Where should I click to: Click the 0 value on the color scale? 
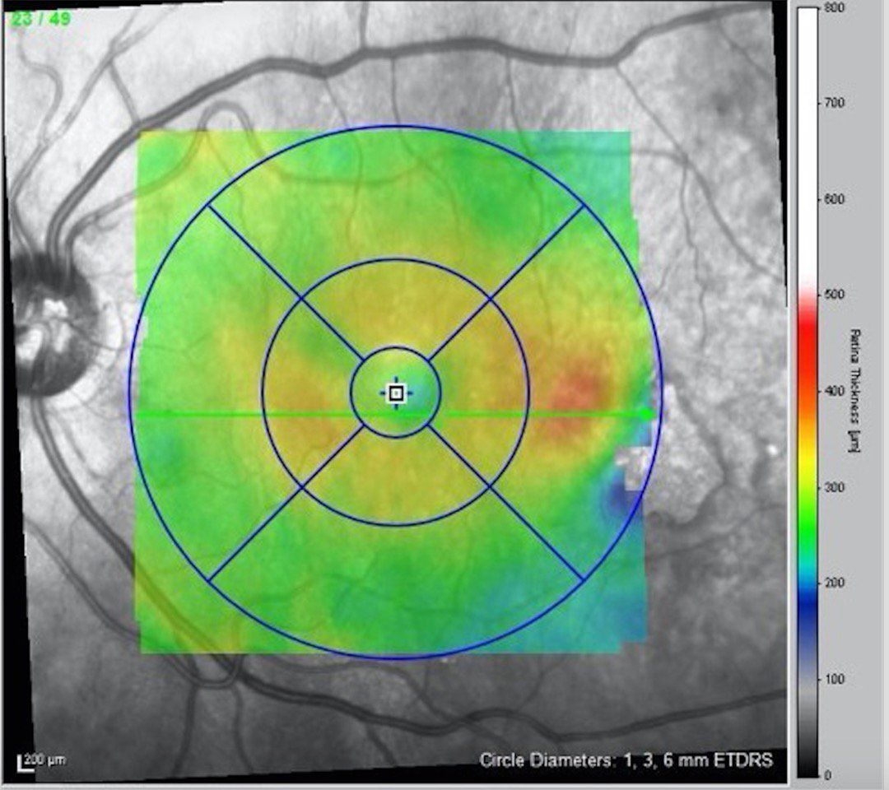pyautogui.click(x=830, y=775)
